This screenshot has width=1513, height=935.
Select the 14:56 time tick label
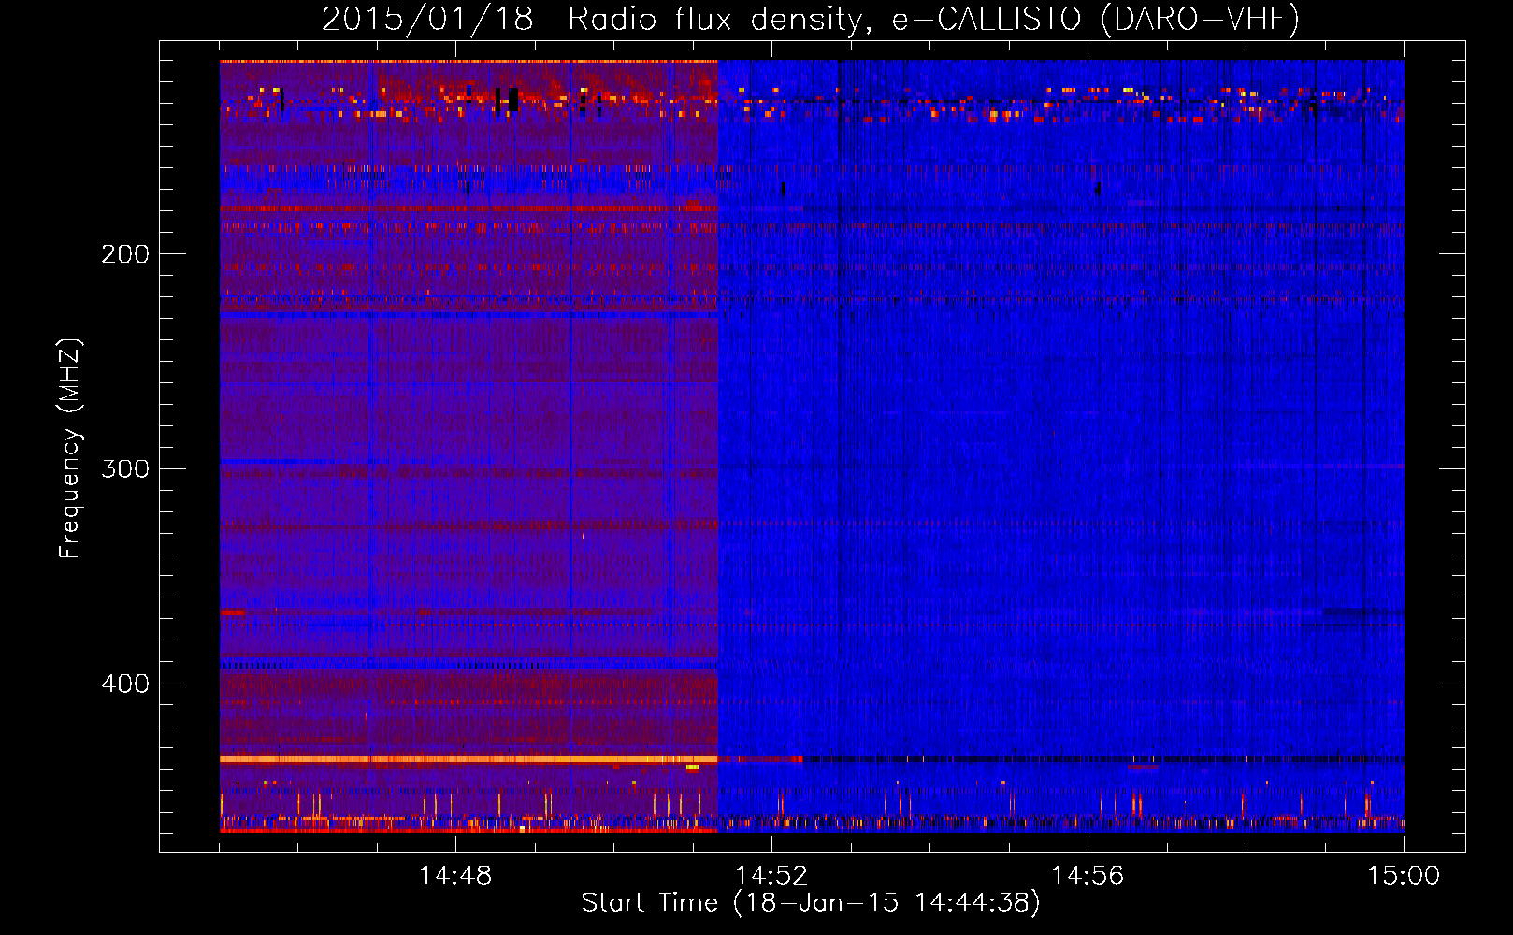pyautogui.click(x=1088, y=876)
